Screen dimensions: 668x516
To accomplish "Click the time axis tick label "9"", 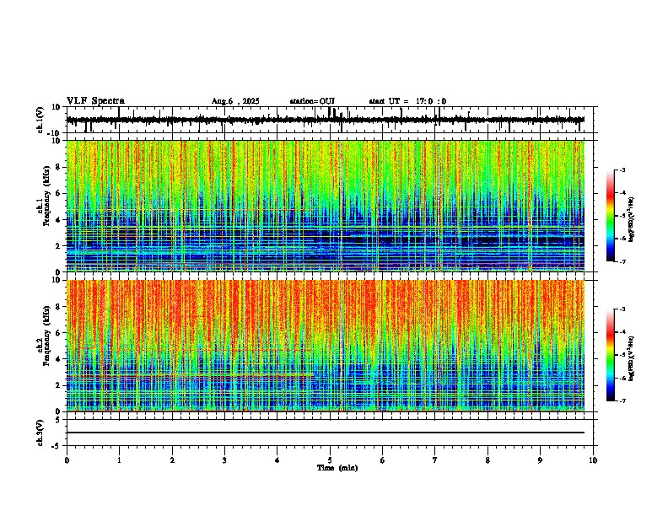I will 540,460.
